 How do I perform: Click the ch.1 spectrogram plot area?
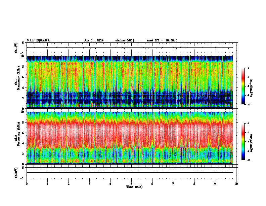click(130, 82)
